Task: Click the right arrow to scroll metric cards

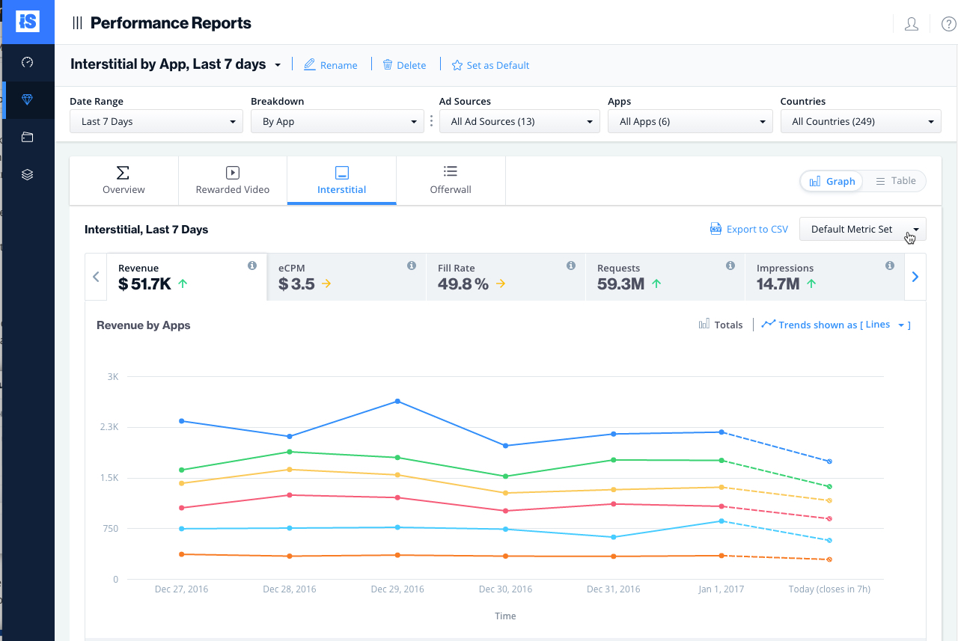Action: (915, 276)
